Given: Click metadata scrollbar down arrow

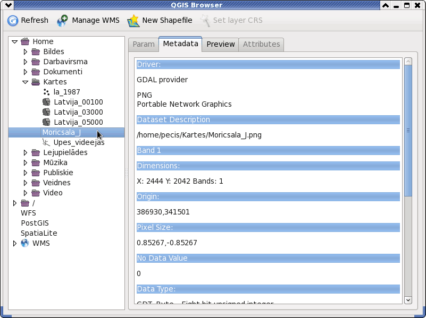Looking at the screenshot, I should click(408, 300).
